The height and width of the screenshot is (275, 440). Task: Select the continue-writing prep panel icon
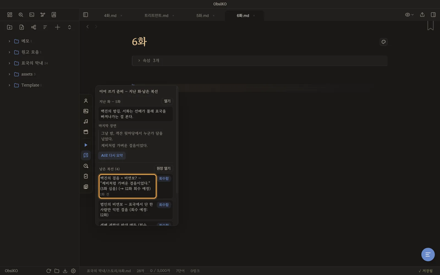(x=86, y=155)
